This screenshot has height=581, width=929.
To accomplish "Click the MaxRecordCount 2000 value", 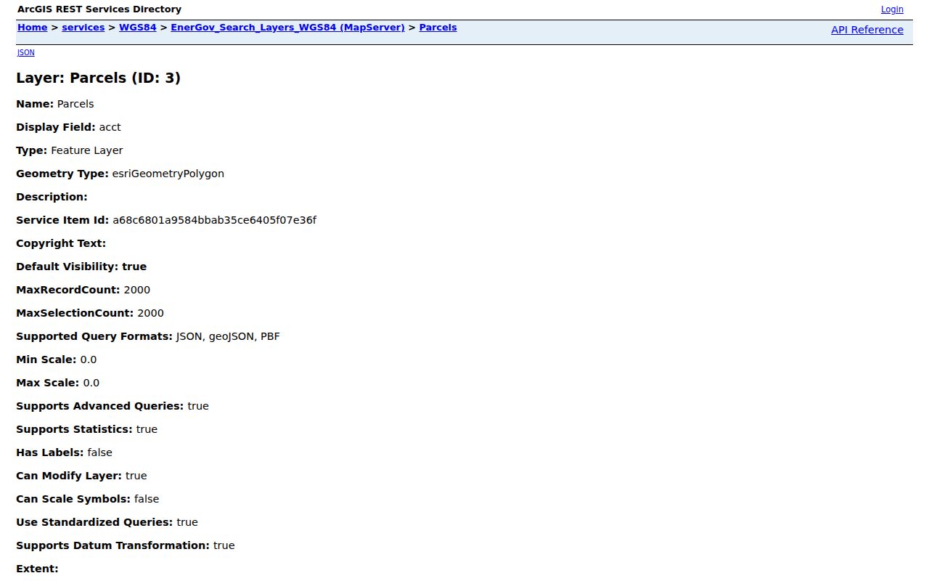I will [x=137, y=290].
